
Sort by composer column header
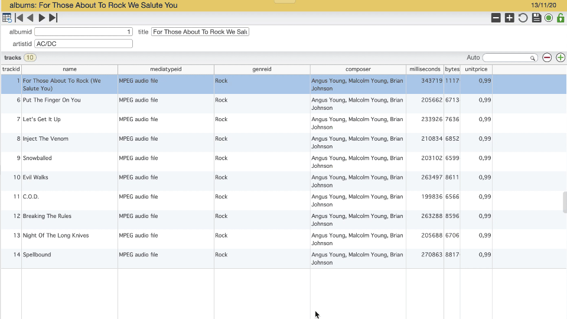click(358, 69)
